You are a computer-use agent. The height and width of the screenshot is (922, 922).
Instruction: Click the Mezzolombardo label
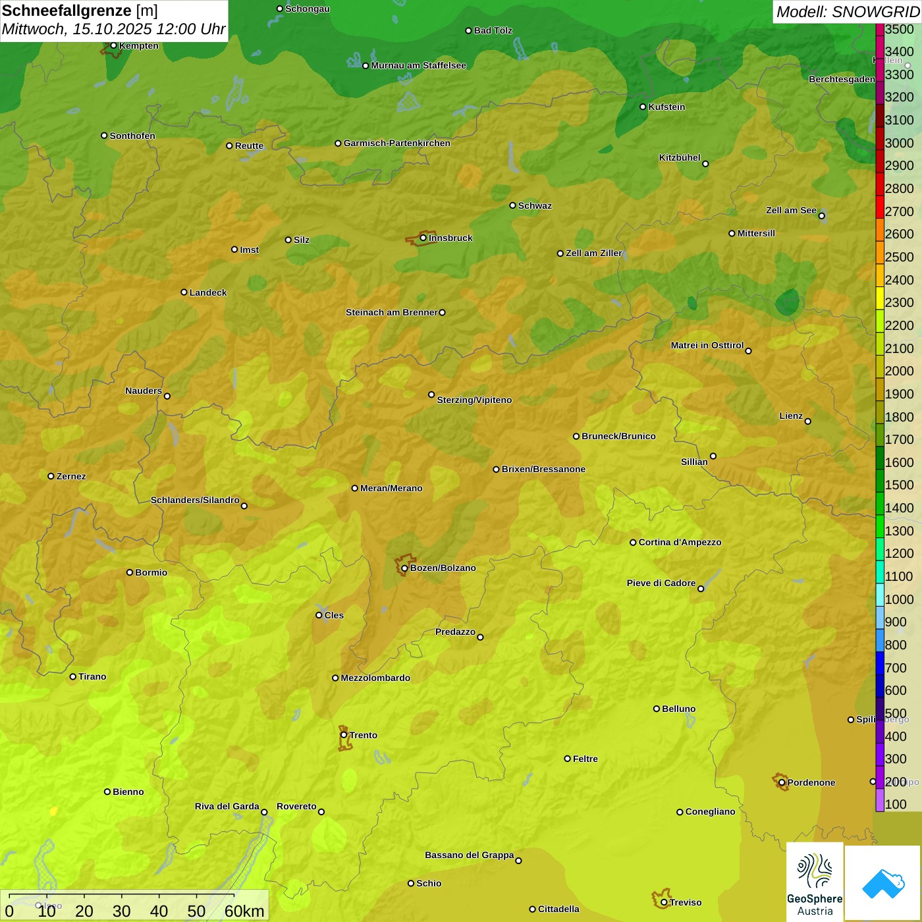point(375,678)
